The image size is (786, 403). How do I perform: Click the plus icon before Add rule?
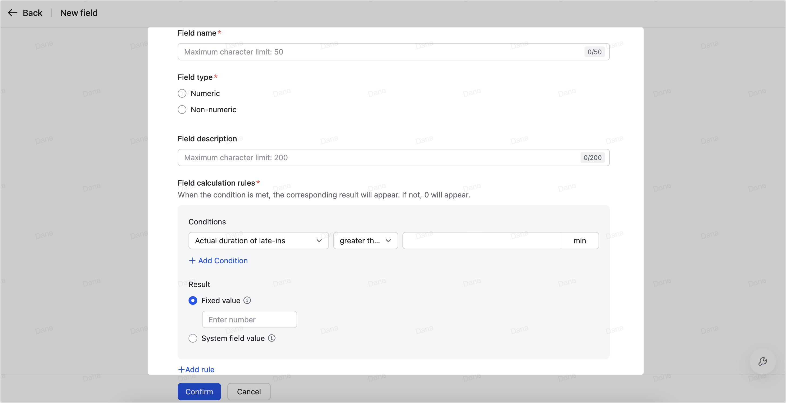pos(181,369)
